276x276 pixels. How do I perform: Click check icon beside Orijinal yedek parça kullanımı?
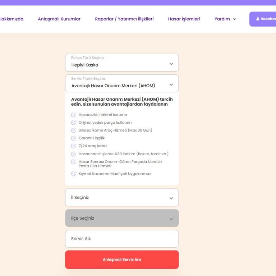(73, 123)
